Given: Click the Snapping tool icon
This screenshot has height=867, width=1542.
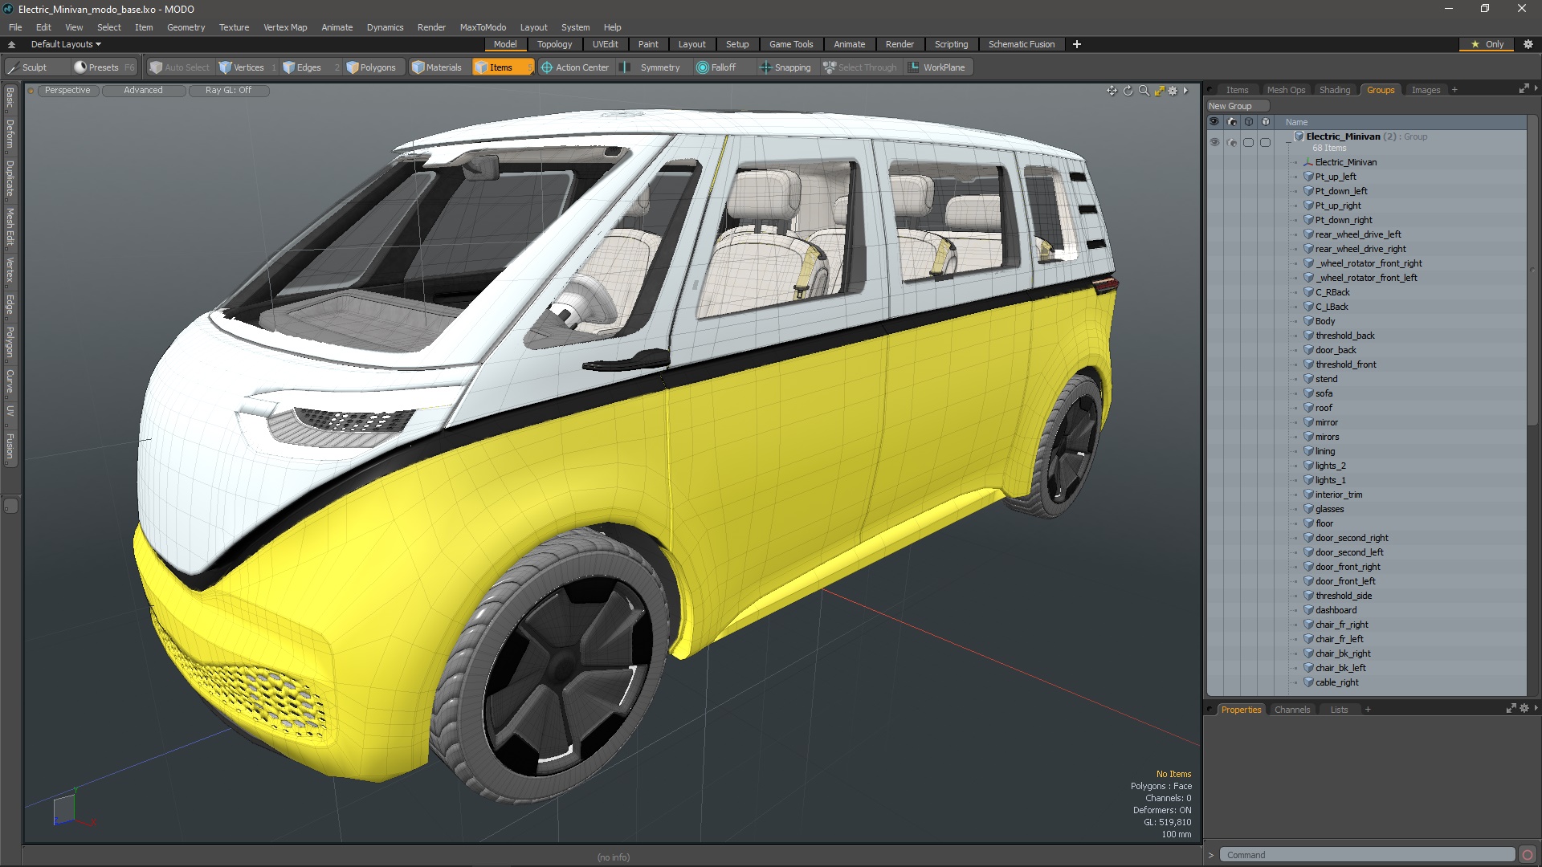Looking at the screenshot, I should [x=765, y=67].
